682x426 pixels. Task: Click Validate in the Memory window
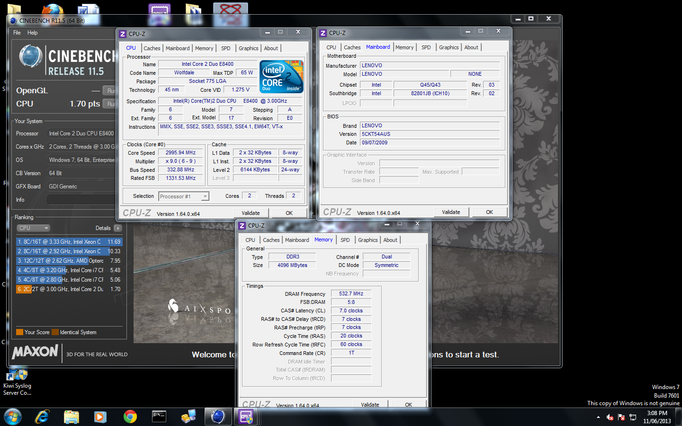(370, 404)
